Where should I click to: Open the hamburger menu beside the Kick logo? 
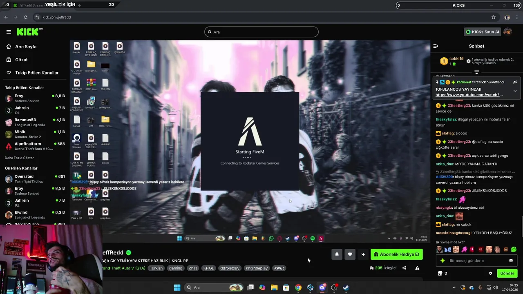click(x=9, y=32)
